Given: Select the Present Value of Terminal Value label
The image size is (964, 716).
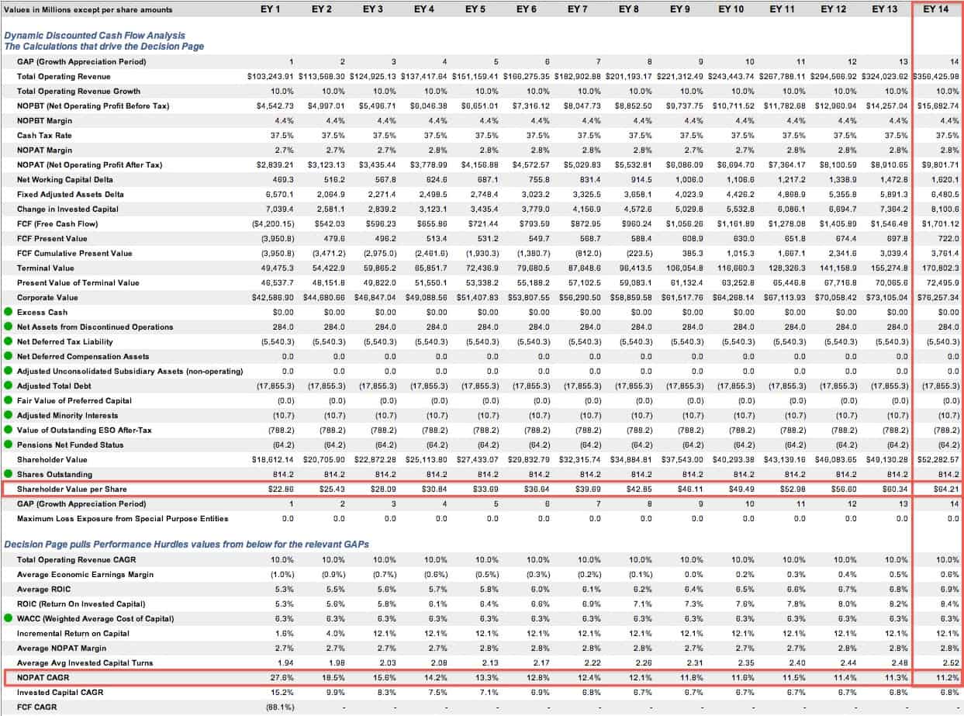Looking at the screenshot, I should (x=79, y=282).
